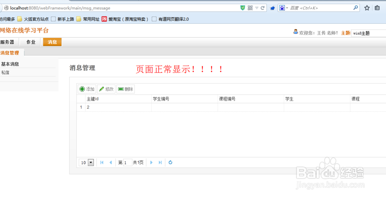Open the bookmarks list icon

point(377,8)
